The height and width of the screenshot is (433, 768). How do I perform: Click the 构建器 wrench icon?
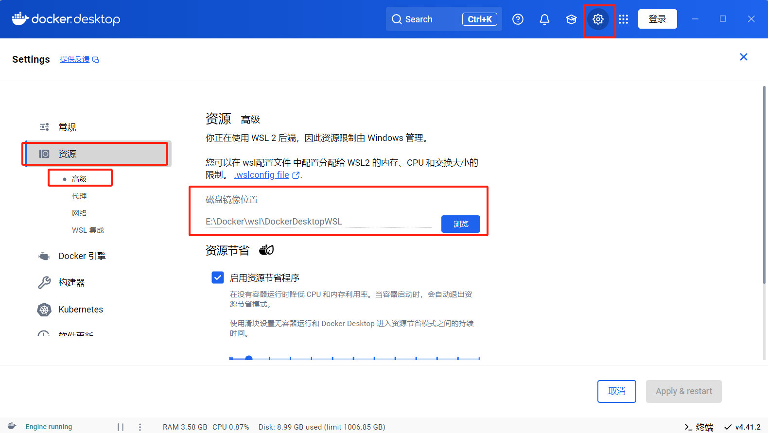point(44,283)
